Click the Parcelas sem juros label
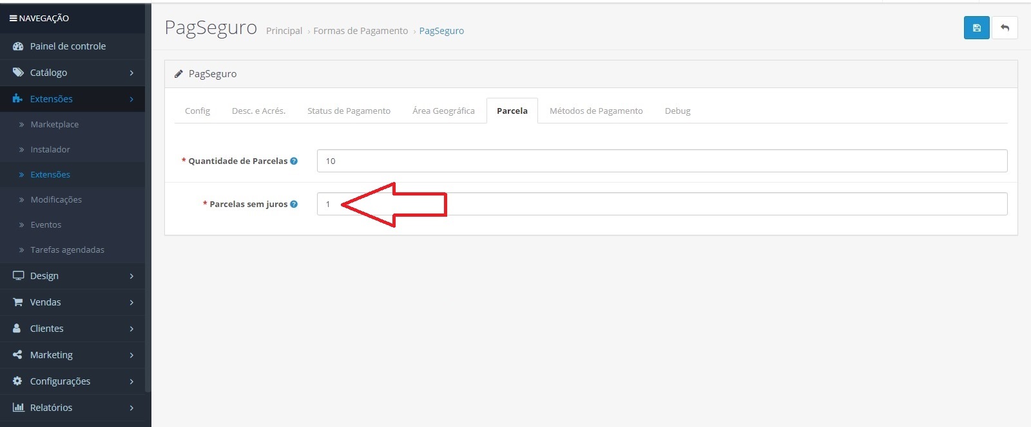1031x427 pixels. 249,204
